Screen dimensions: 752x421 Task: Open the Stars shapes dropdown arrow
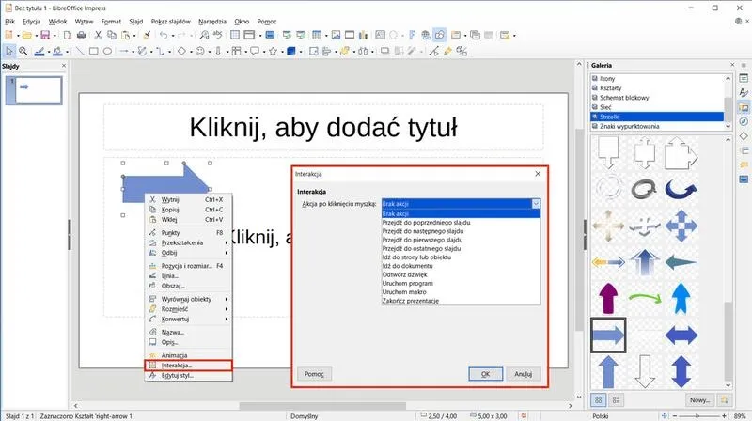[x=282, y=52]
